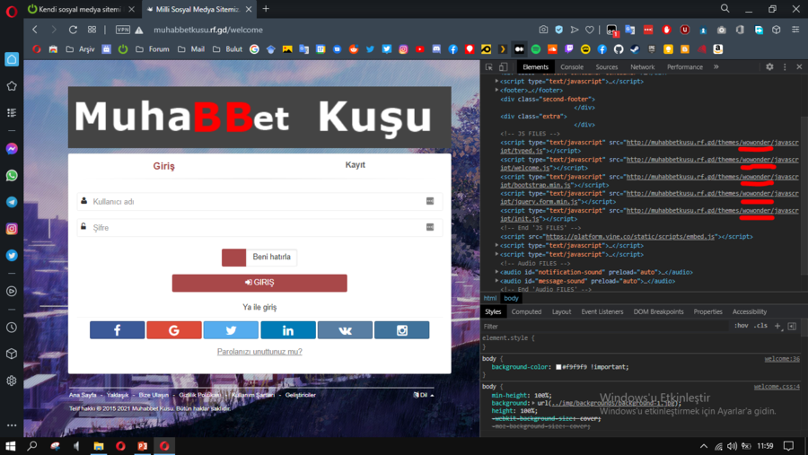Open Messenger from the Opera sidebar
The width and height of the screenshot is (808, 455).
[x=12, y=149]
